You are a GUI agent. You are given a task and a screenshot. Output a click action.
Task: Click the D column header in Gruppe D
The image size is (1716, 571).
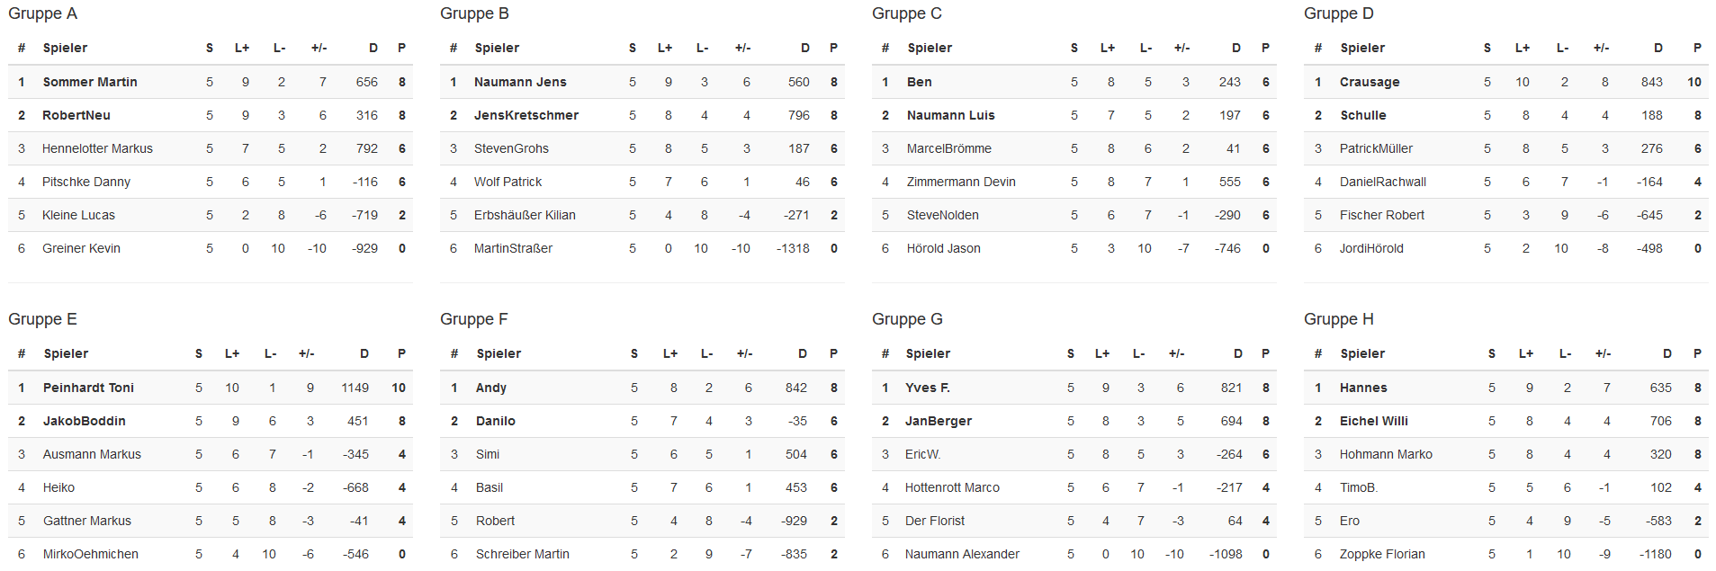point(1658,48)
